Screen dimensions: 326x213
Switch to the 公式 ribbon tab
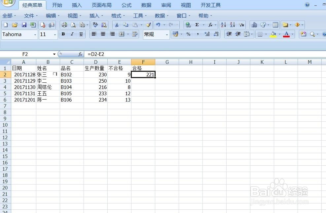pos(126,5)
